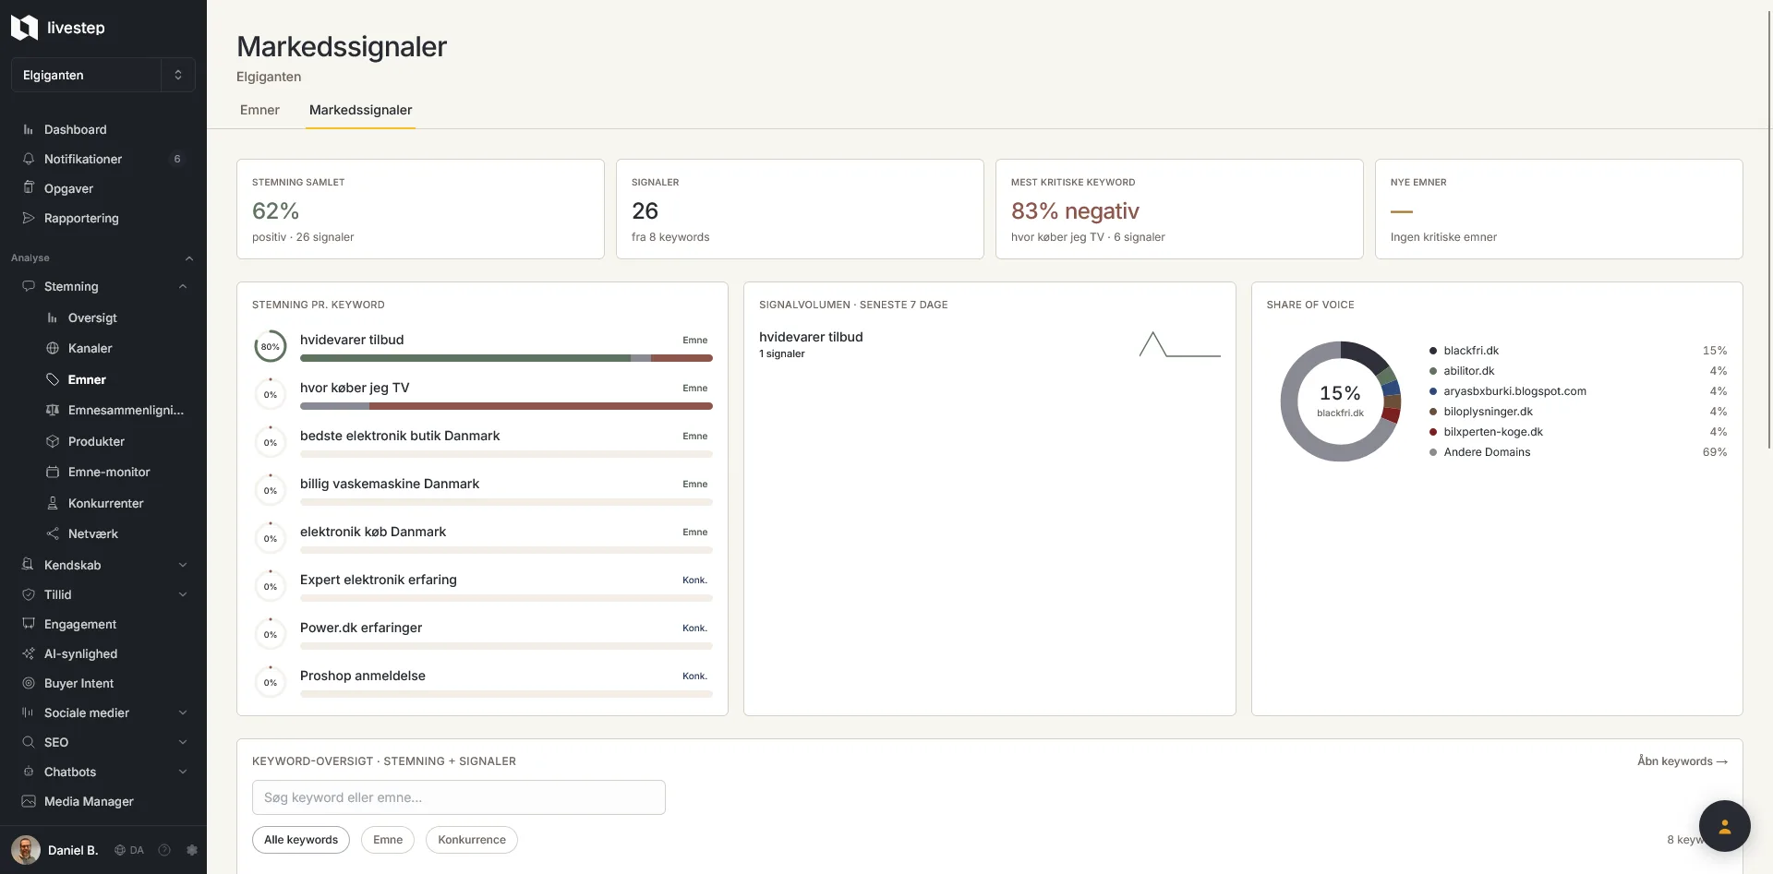
Task: Open the floating assistant chat button
Action: point(1724,826)
